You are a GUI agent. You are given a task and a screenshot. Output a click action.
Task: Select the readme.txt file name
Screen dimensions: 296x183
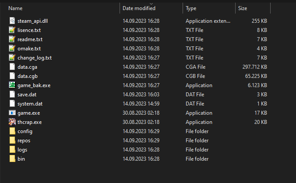tap(30, 39)
